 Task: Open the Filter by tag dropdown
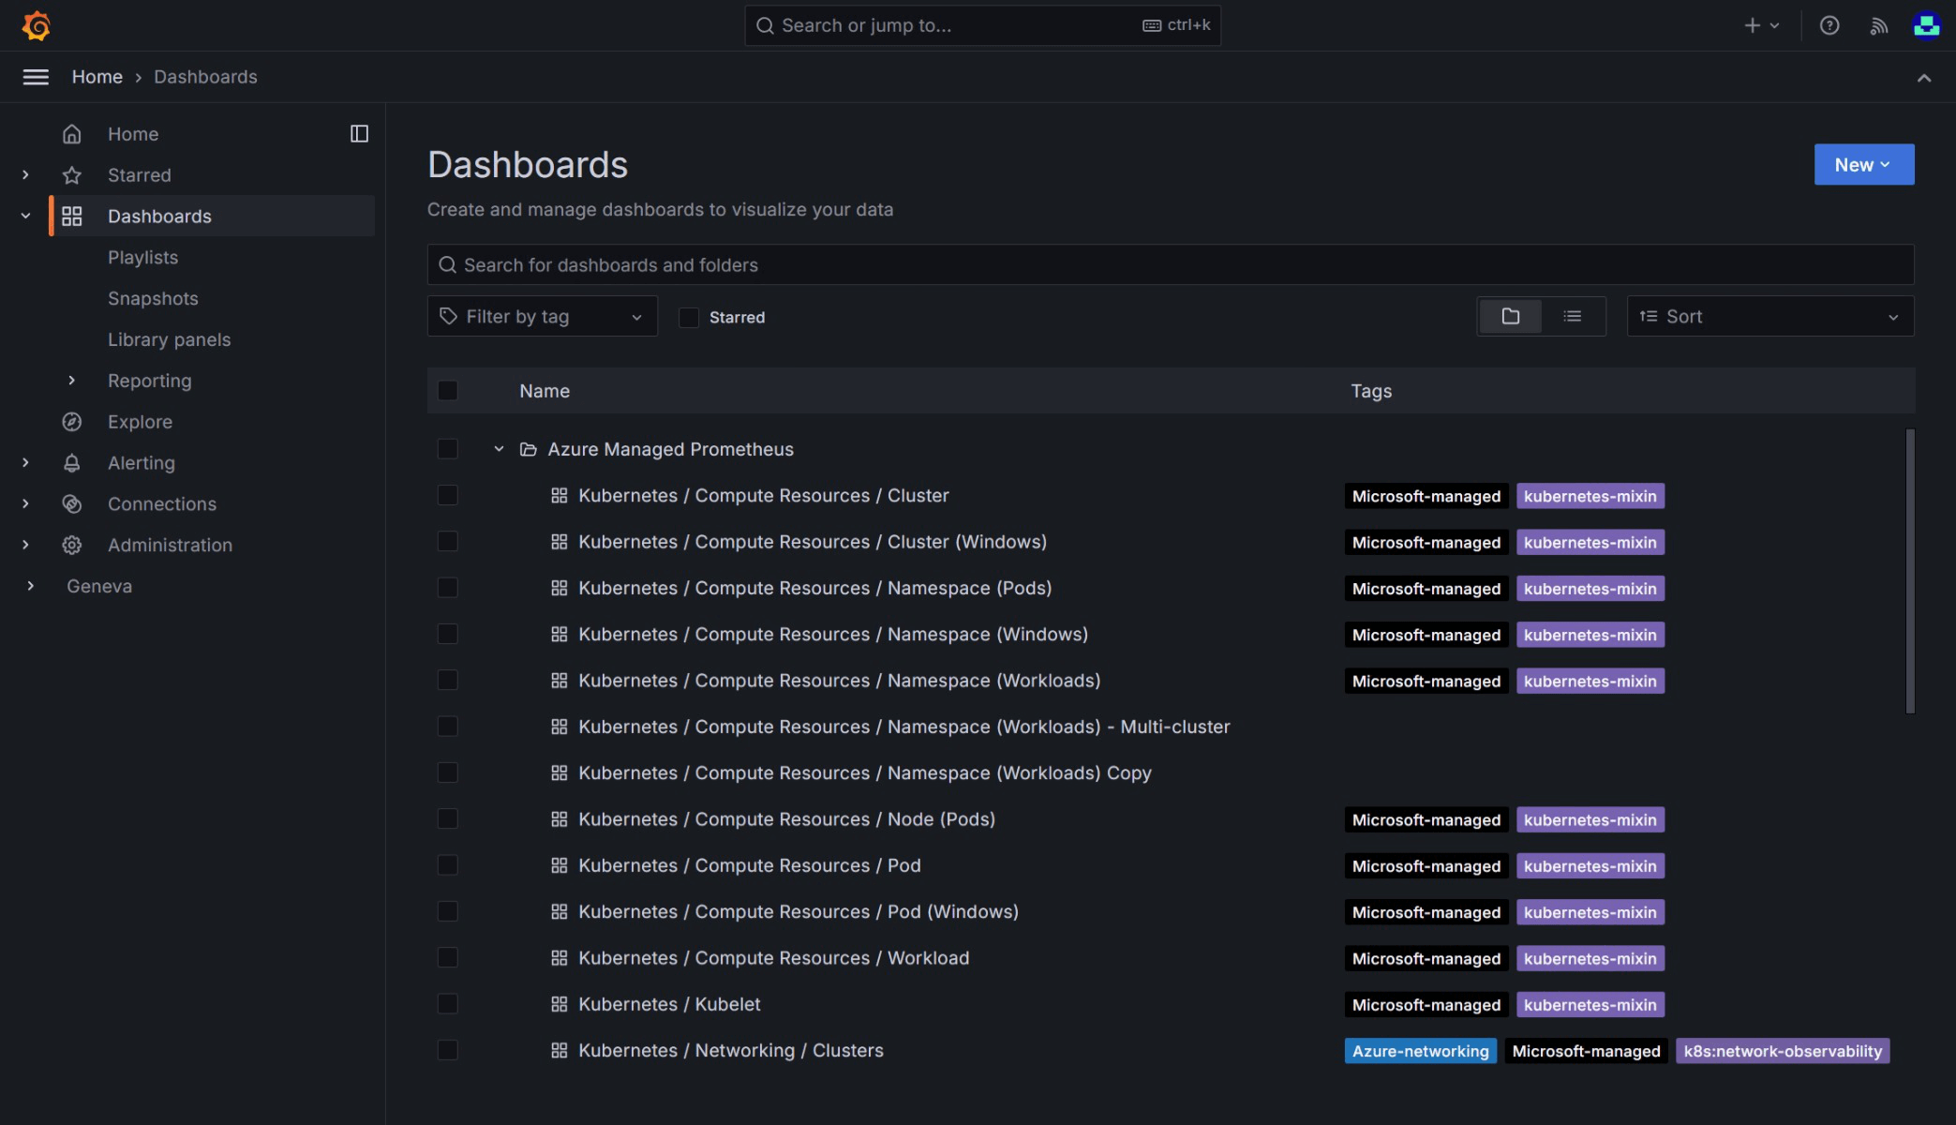tap(542, 317)
